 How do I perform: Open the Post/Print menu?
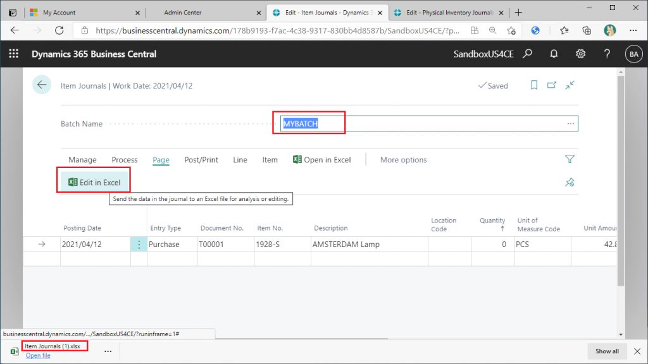point(201,160)
